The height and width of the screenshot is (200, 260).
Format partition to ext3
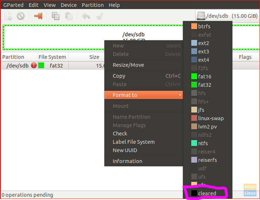[x=208, y=51]
